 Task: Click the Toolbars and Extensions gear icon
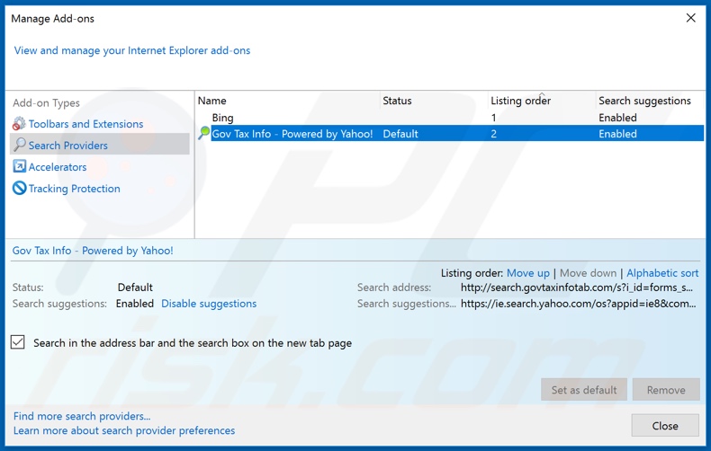[19, 124]
